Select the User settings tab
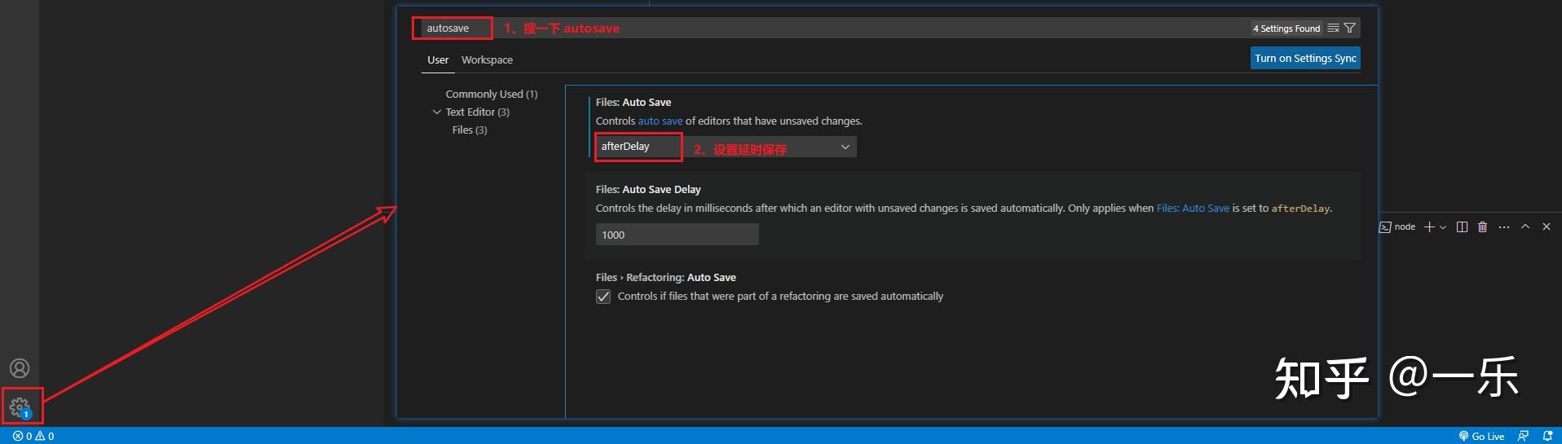The width and height of the screenshot is (1562, 444). click(438, 60)
